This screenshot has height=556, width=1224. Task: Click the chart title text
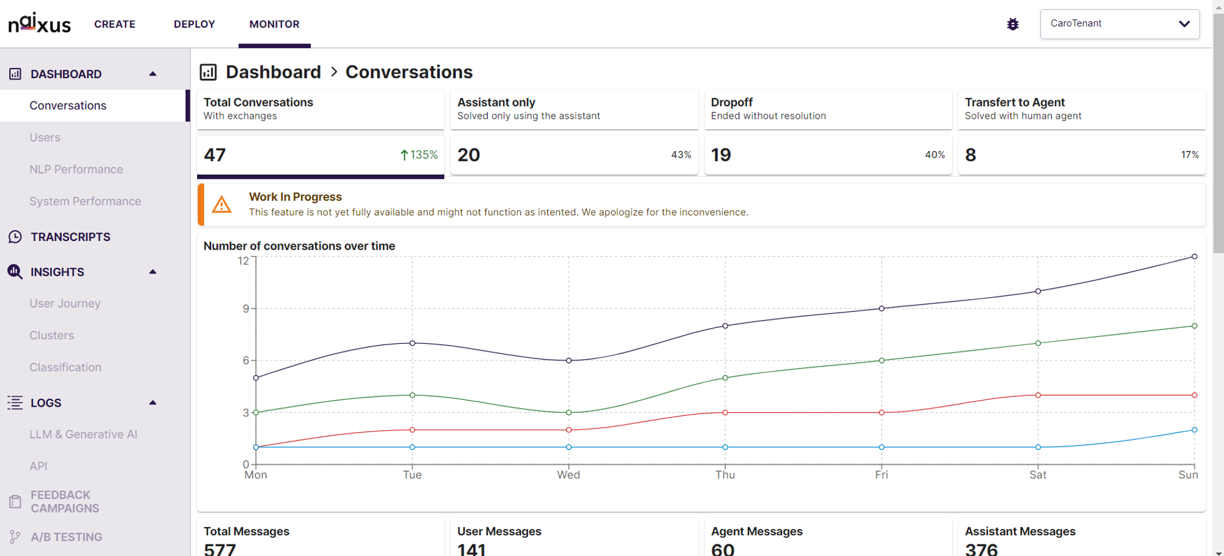[x=299, y=246]
